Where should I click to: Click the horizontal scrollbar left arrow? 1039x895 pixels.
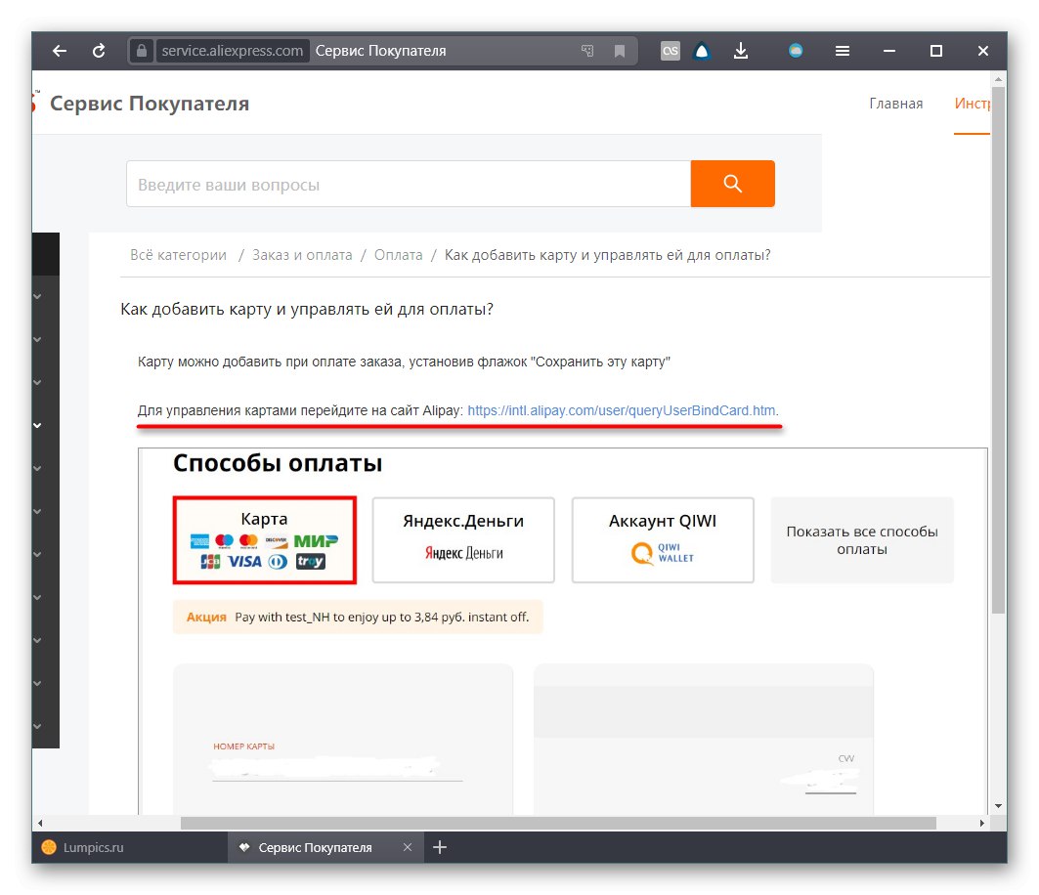(x=40, y=823)
